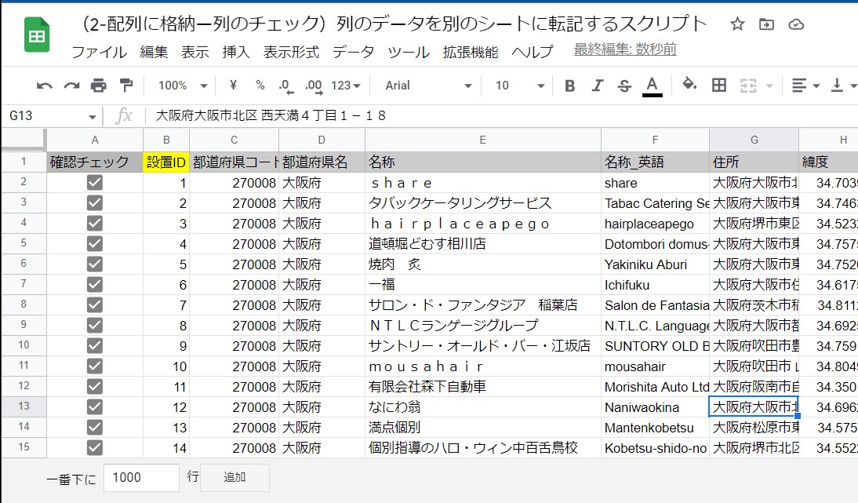Open the ファイル menu
This screenshot has width=858, height=503.
click(x=99, y=52)
